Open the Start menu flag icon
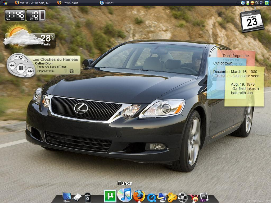 coord(5,3)
